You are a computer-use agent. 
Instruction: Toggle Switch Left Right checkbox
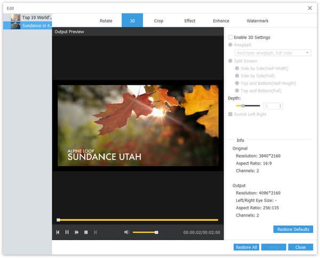(x=230, y=114)
